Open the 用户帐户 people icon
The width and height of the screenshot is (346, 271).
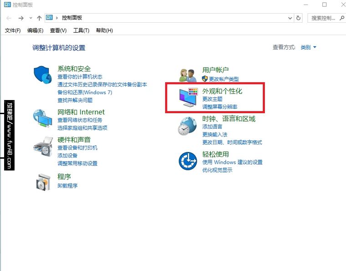[188, 75]
